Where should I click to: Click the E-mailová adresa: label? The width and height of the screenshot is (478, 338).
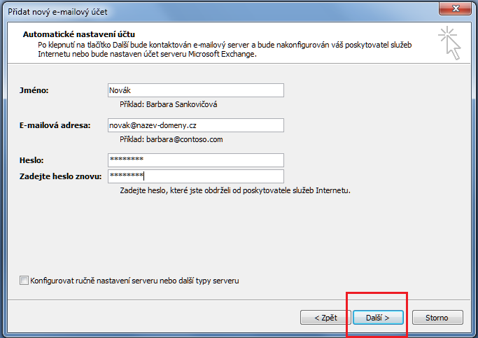tap(55, 125)
